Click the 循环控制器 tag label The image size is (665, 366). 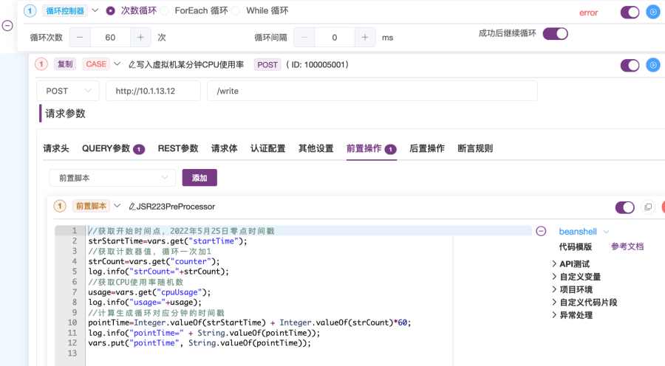click(x=65, y=10)
